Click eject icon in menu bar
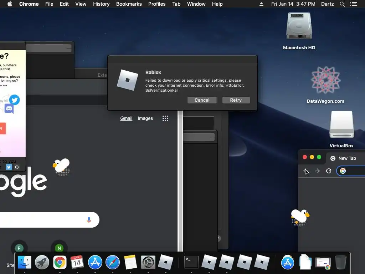365x274 pixels. click(x=261, y=4)
